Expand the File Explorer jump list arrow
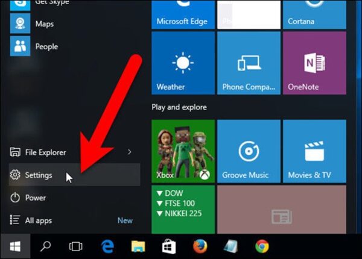362x259 pixels. (129, 152)
